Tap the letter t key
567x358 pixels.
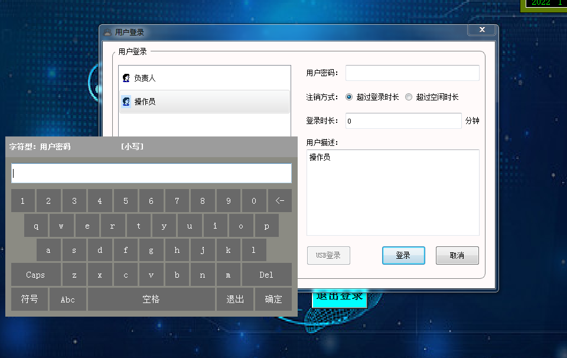(138, 226)
